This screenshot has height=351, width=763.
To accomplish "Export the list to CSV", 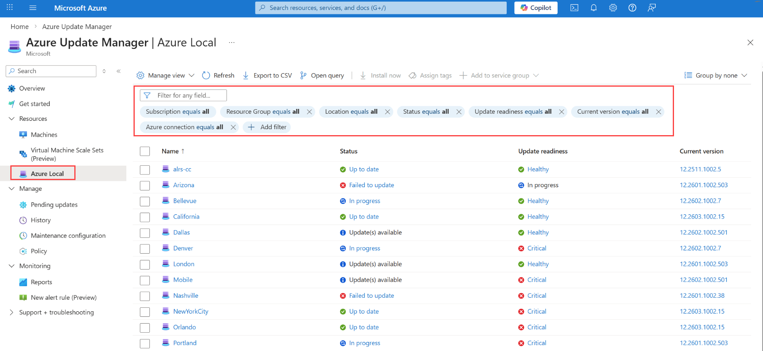I will (267, 76).
